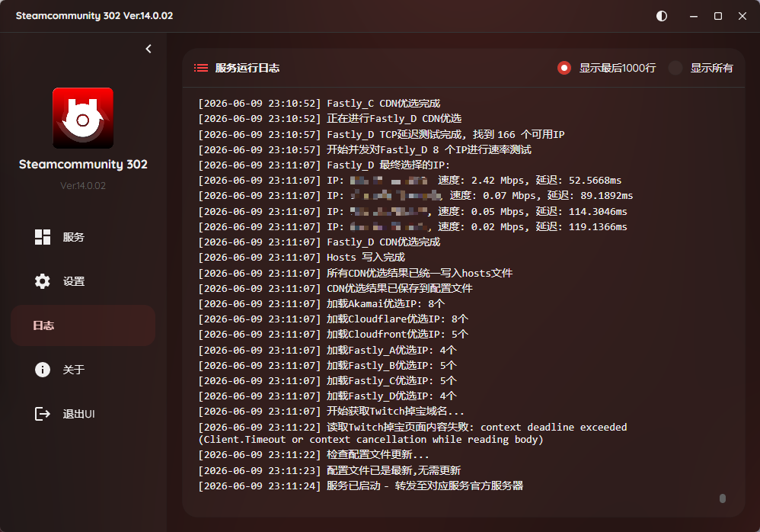760x532 pixels.
Task: Select the 日志 menu item
Action: 83,325
